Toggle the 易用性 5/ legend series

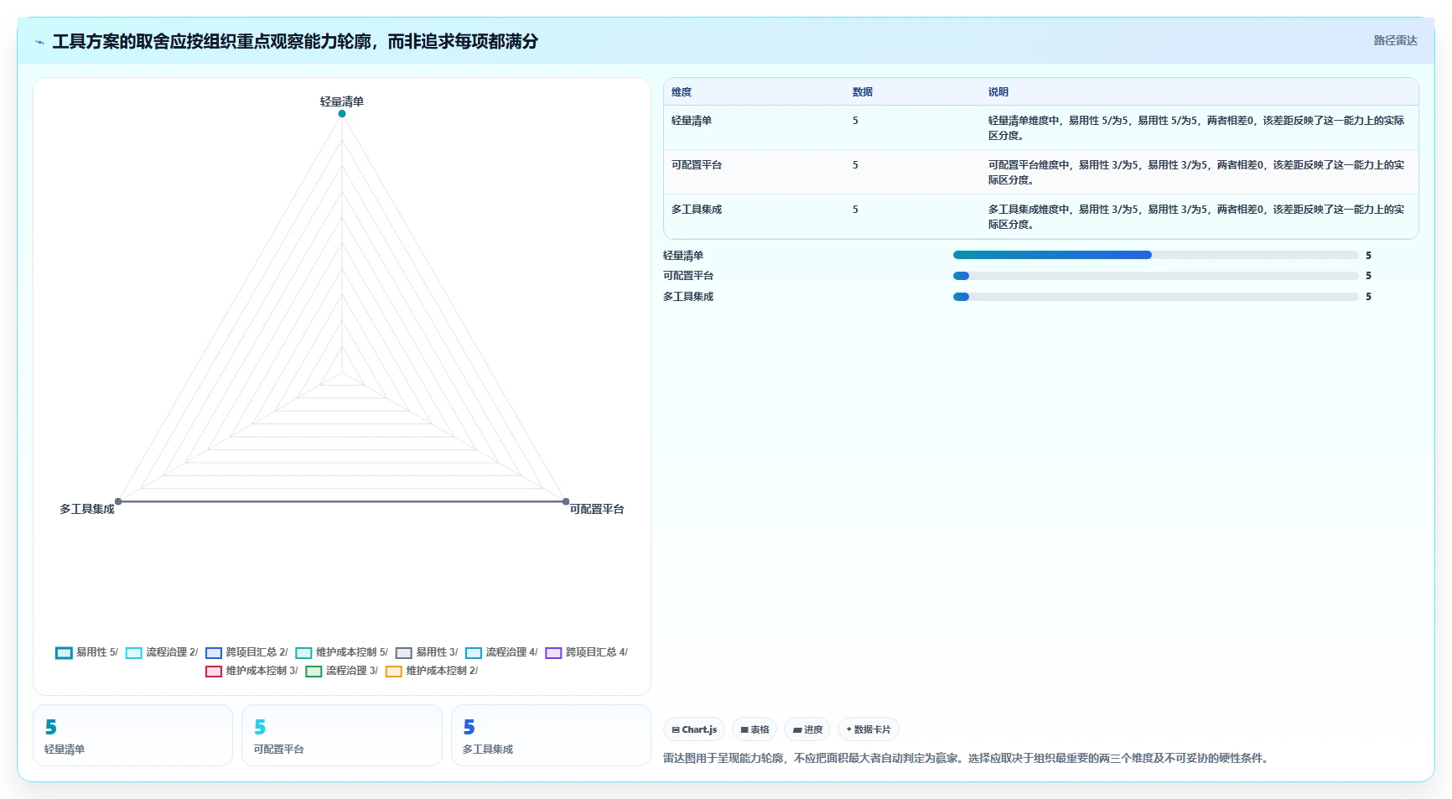87,652
